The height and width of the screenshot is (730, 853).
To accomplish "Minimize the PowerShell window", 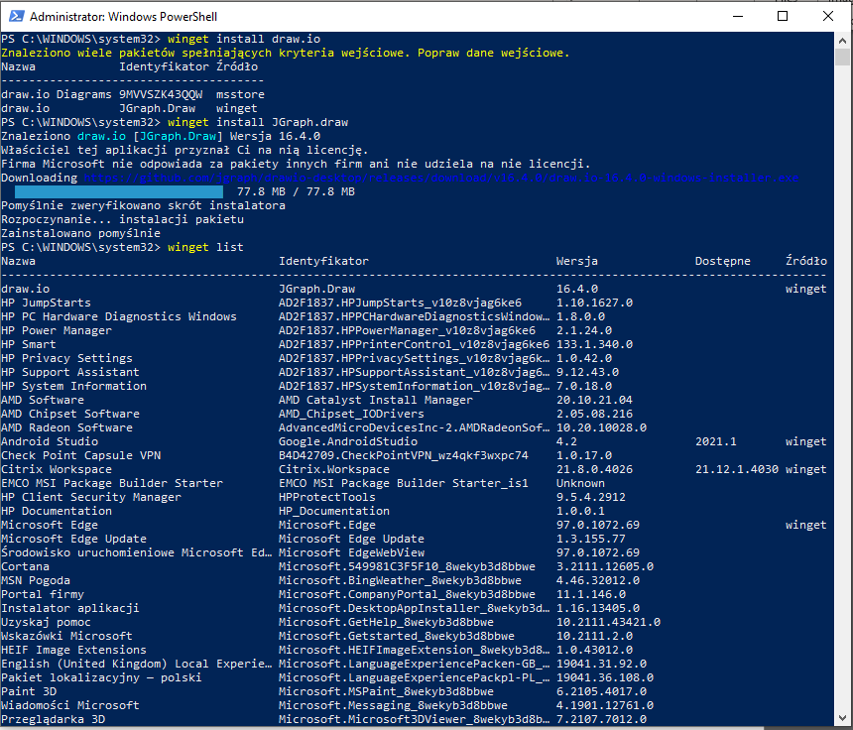I will pos(737,17).
